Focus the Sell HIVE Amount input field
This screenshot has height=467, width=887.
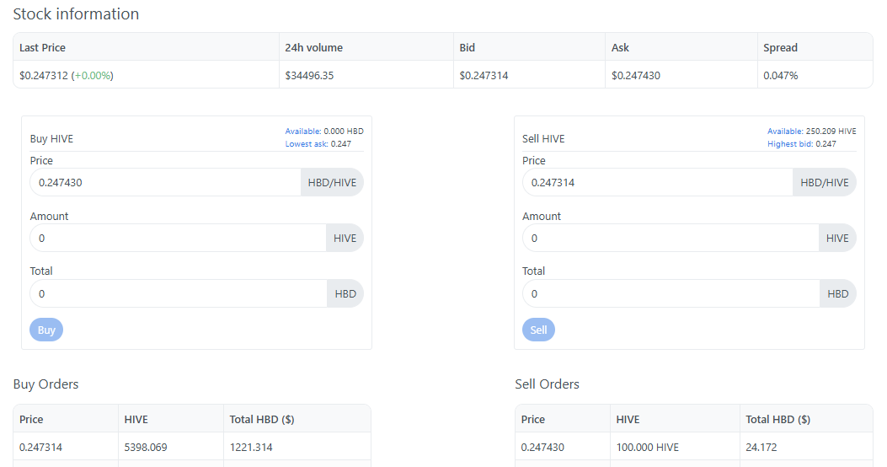[x=671, y=238]
